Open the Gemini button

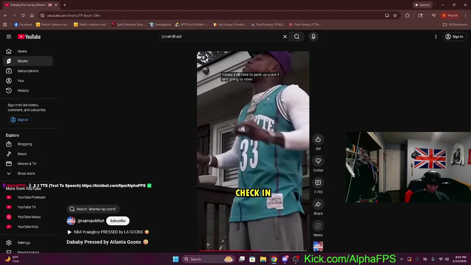[422, 5]
